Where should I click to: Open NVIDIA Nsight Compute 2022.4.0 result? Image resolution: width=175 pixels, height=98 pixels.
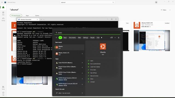[x=68, y=84]
